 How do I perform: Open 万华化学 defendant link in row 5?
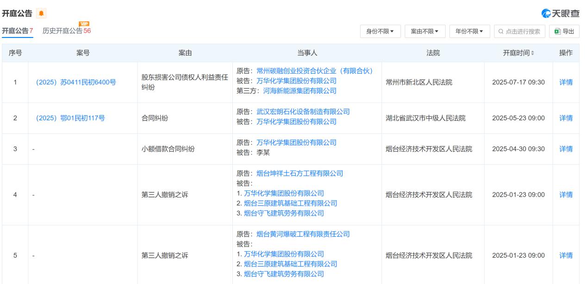pos(284,254)
